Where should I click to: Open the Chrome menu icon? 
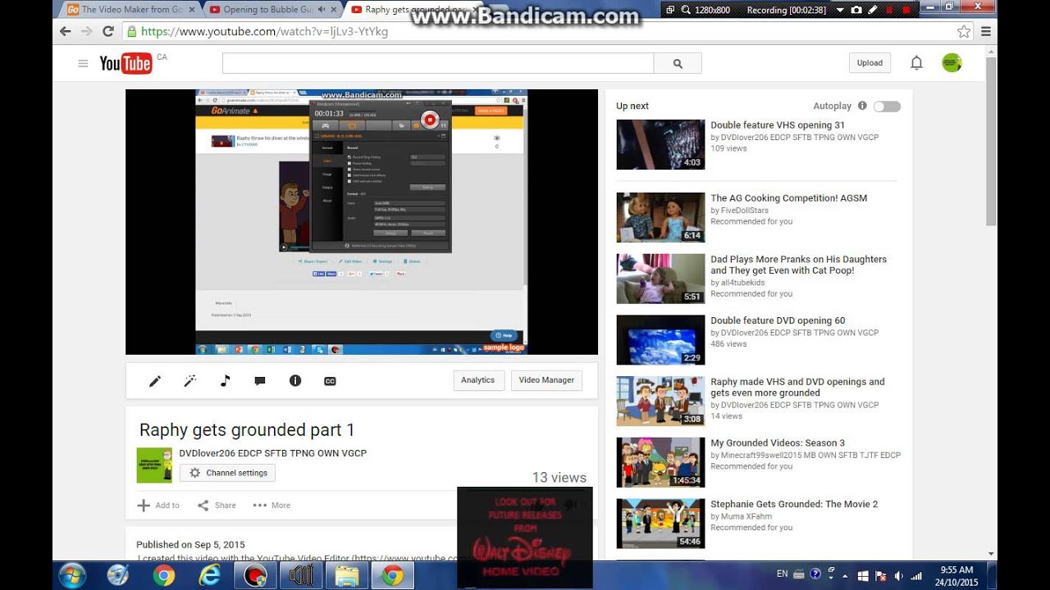click(986, 31)
